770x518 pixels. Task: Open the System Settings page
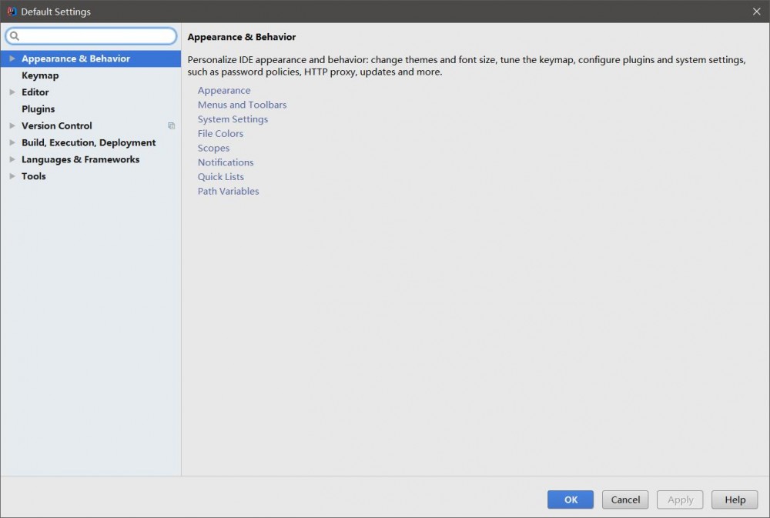coord(233,119)
